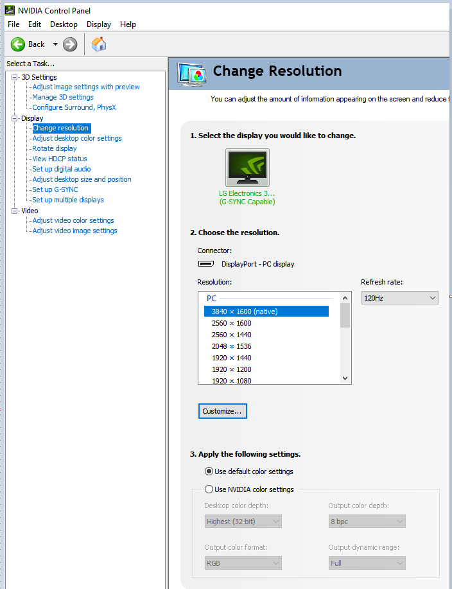
Task: Open Output dynamic range Full dropdown
Action: (367, 563)
